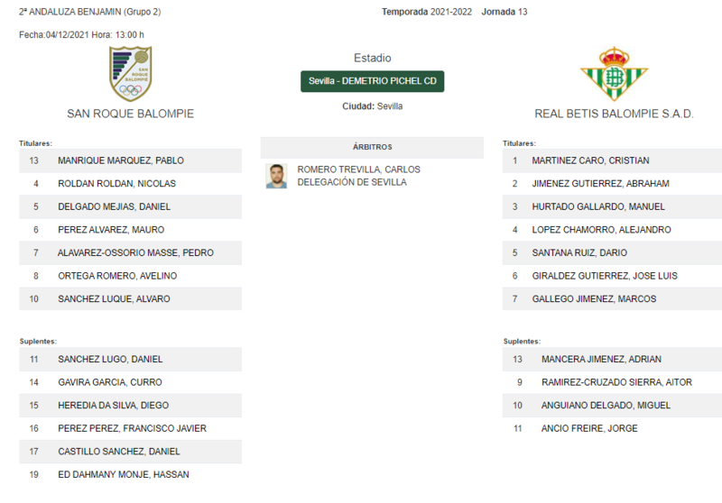Image resolution: width=722 pixels, height=503 pixels.
Task: Click the Real Betis Balompie crest logo
Action: (614, 74)
